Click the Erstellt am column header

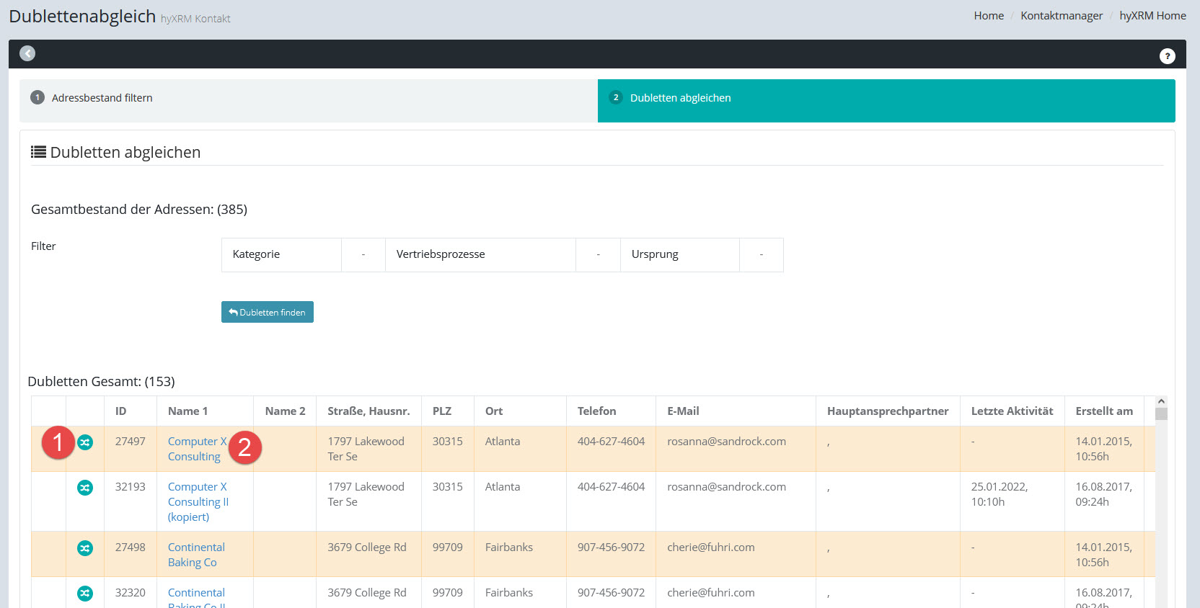[x=1103, y=411]
